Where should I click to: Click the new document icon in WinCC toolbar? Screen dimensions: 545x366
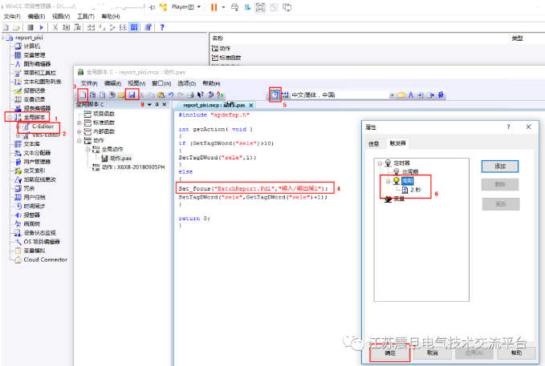pyautogui.click(x=6, y=27)
